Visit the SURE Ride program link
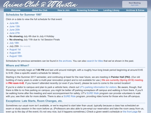 70,96
